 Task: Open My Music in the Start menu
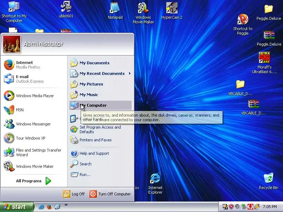(x=100, y=95)
